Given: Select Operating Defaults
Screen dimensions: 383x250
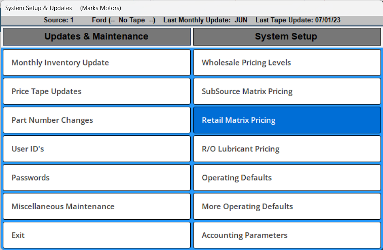Looking at the screenshot, I should 287,177.
